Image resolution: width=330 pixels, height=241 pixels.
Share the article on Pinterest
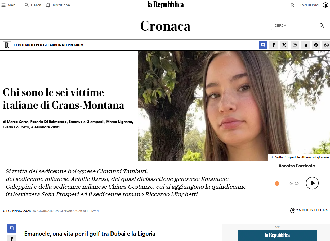click(x=316, y=45)
